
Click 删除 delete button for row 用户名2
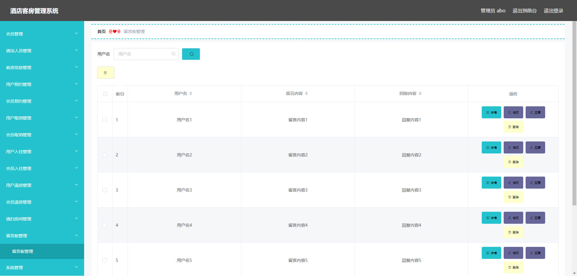click(513, 162)
